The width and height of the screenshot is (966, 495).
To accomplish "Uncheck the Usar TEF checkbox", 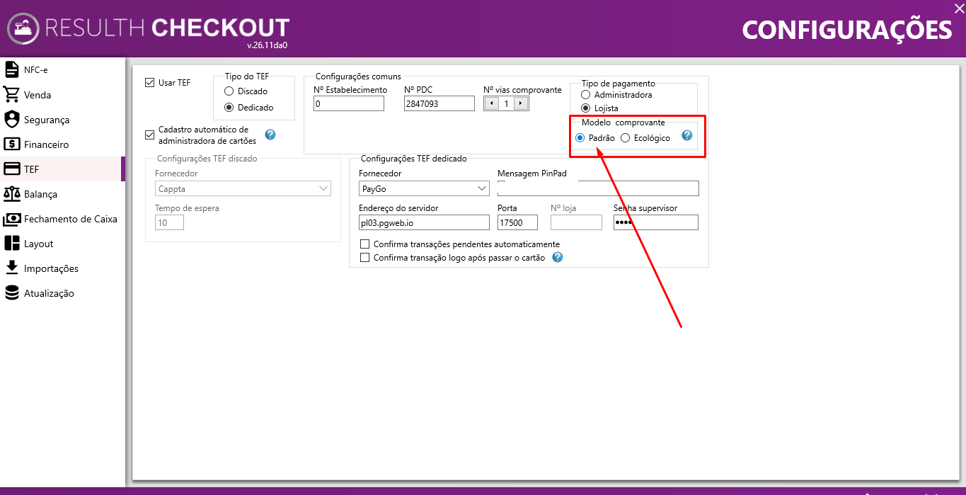I will (149, 82).
